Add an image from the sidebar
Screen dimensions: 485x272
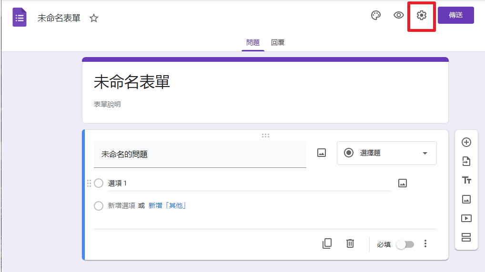pos(466,199)
